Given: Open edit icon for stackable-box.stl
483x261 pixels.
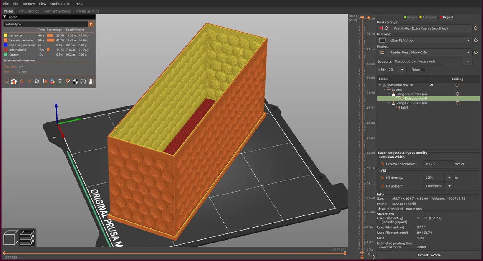Looking at the screenshot, I should pos(458,85).
